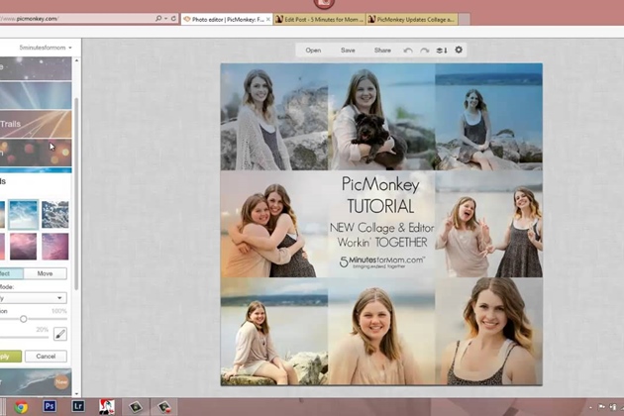Open the settings gear in the toolbar
This screenshot has height=416, width=624.
click(x=458, y=50)
